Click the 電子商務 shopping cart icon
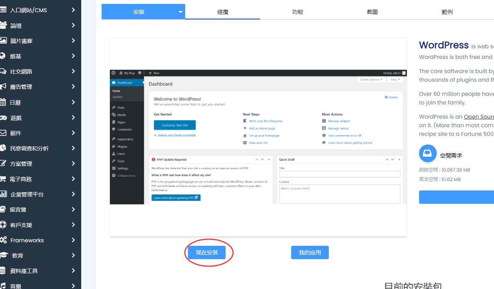The height and width of the screenshot is (289, 494). click(x=3, y=179)
